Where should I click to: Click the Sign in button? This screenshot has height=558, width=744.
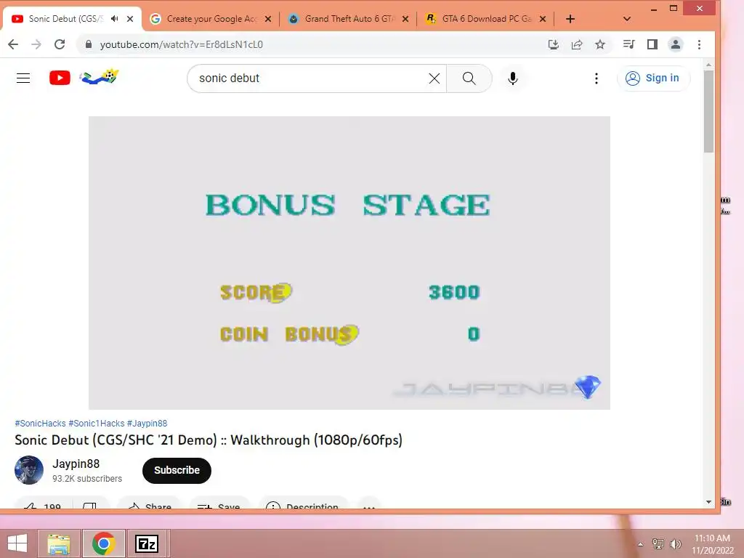click(x=653, y=78)
